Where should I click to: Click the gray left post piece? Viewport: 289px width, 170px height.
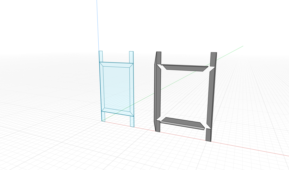coord(158,91)
